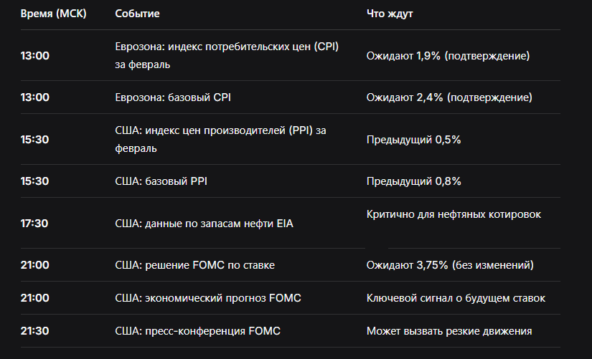The image size is (592, 359).
Task: Click "Ожидают 1,9% (подтверждение)" cell
Action: tap(448, 56)
